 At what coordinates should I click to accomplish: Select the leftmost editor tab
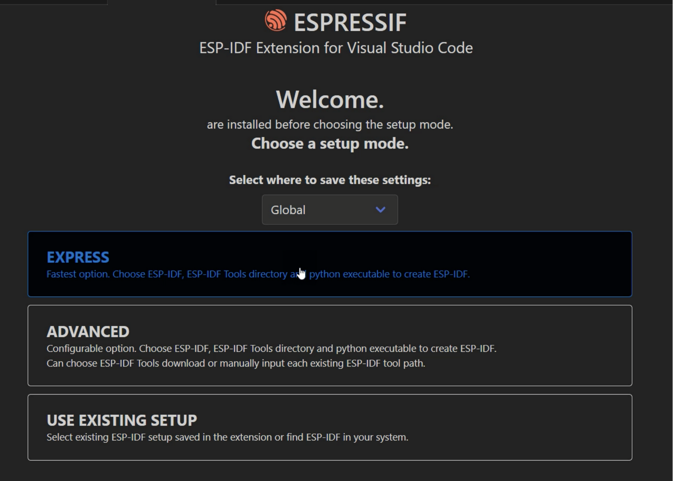click(x=54, y=2)
